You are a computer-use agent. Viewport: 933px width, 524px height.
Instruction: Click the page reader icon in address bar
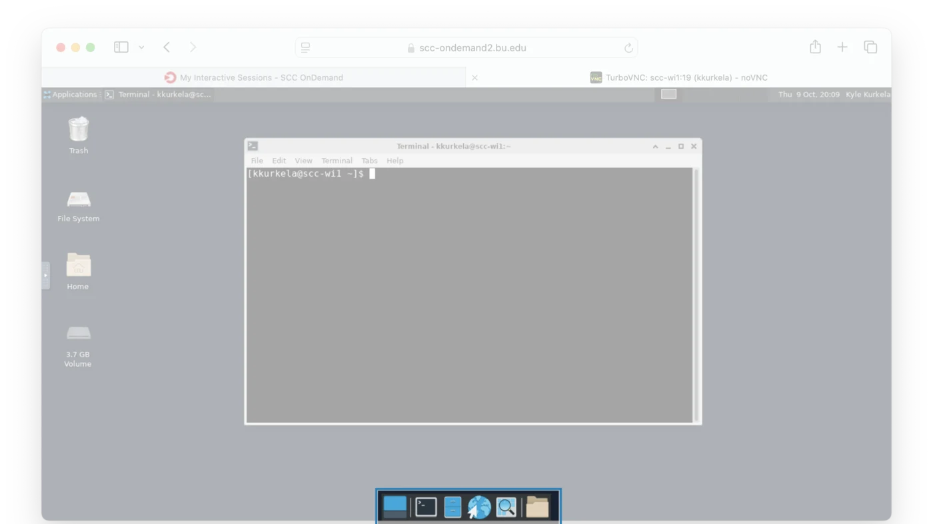[x=305, y=47]
